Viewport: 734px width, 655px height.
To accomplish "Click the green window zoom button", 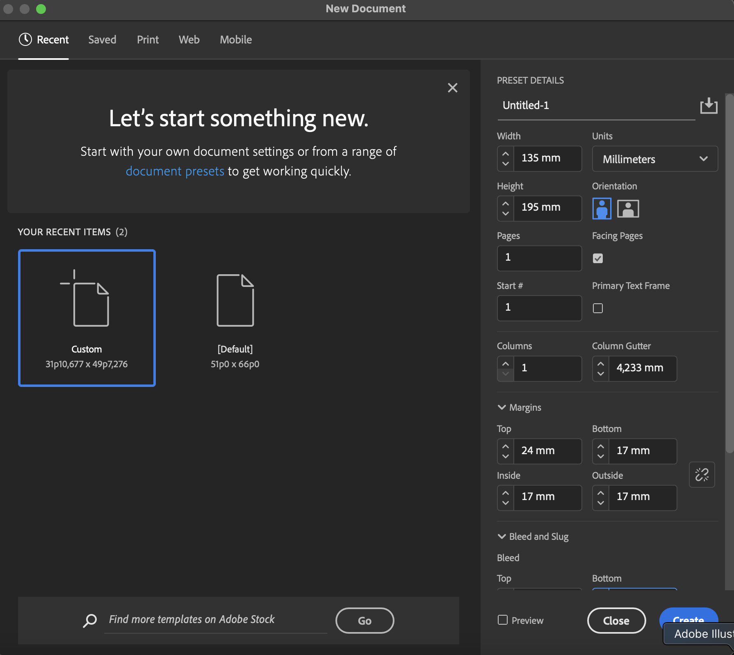I will [x=41, y=9].
